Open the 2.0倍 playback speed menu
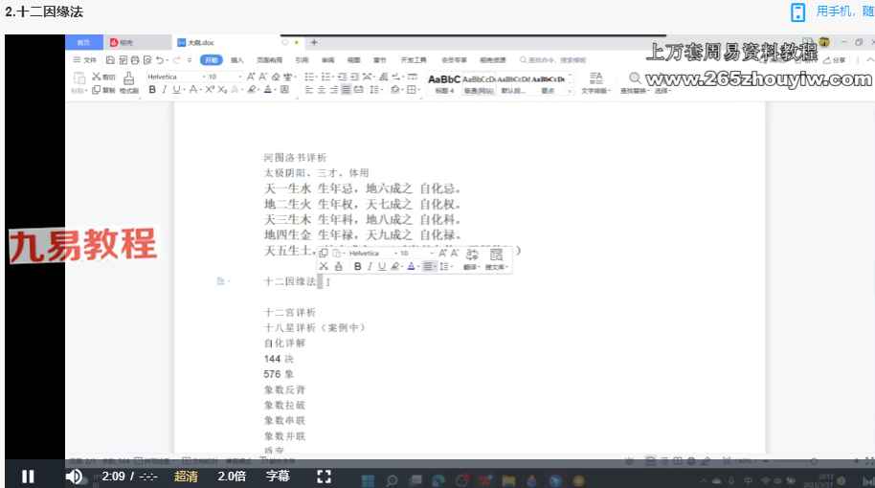875x488 pixels. click(232, 476)
